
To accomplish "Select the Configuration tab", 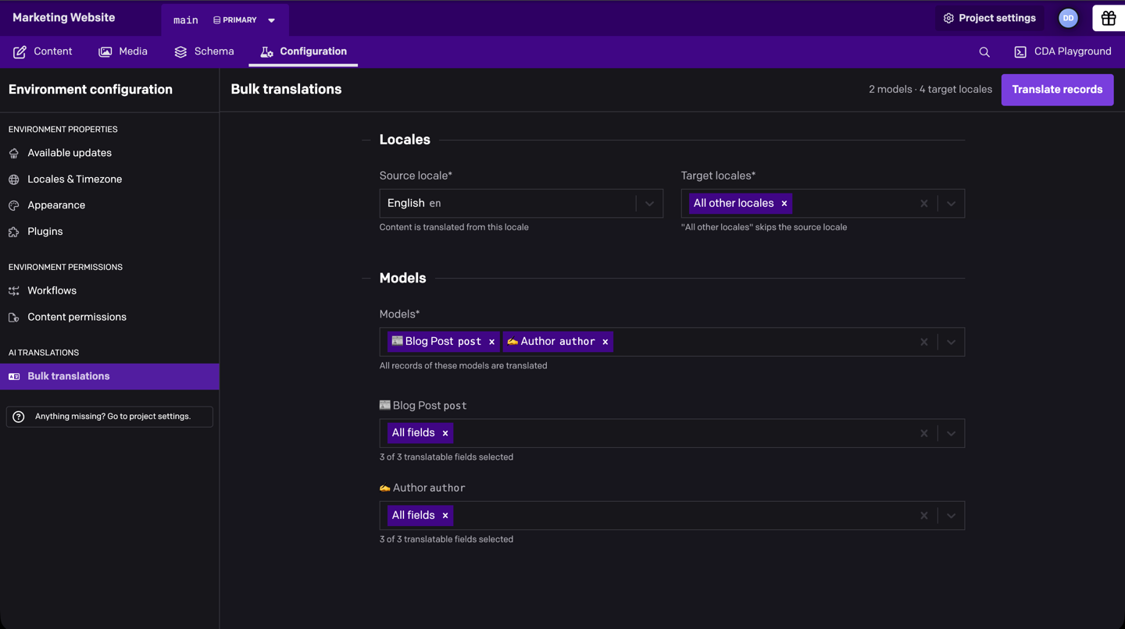I will pos(303,52).
